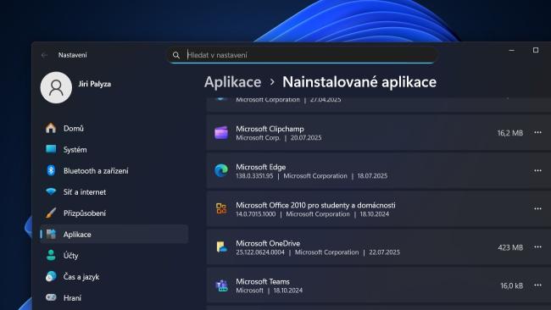Screen dimensions: 551x310
Task: Focus the 'Hledat v nastavení' search field
Action: (x=303, y=55)
